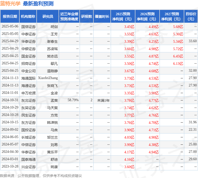Click researcher name 胡剑
Viewport: 198px width, 178px height.
click(54, 27)
